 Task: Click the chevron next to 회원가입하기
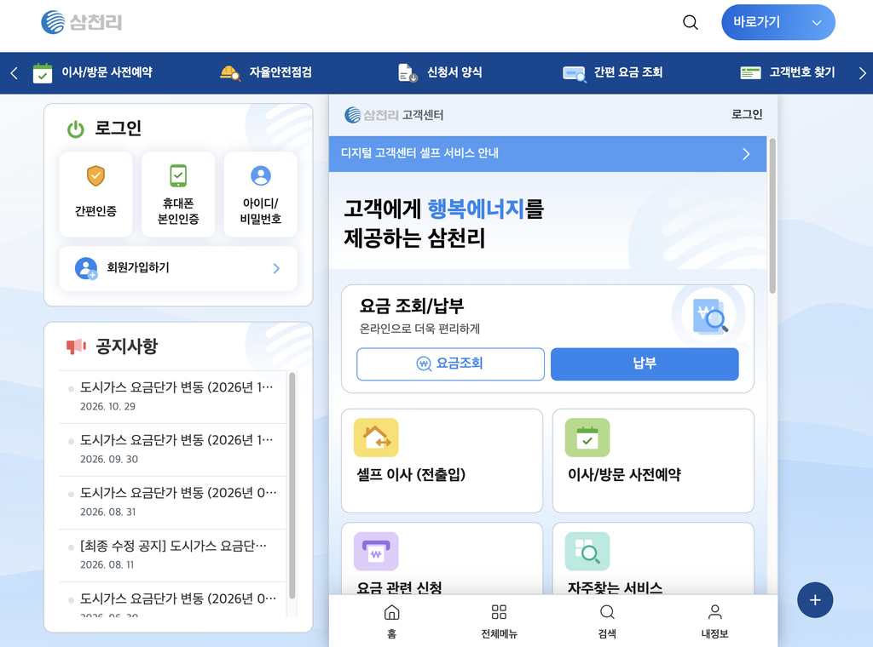point(277,268)
